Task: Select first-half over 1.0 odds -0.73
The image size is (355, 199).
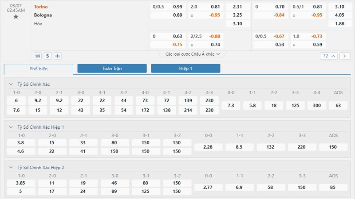Action: click(x=308, y=36)
